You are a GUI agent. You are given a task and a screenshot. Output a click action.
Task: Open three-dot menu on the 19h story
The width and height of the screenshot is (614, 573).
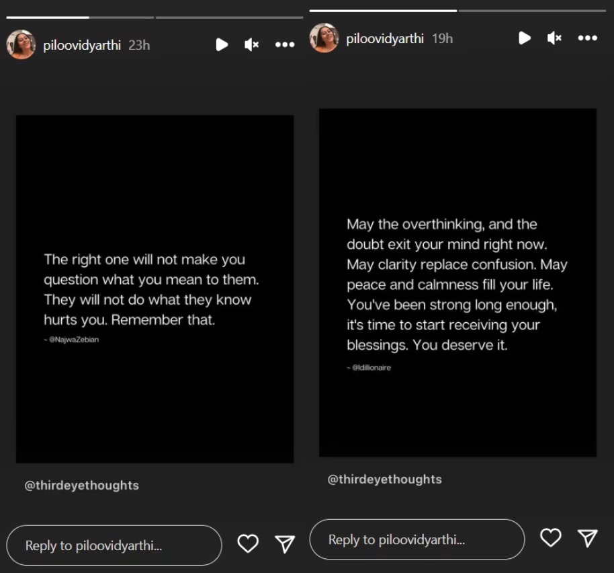(x=588, y=38)
